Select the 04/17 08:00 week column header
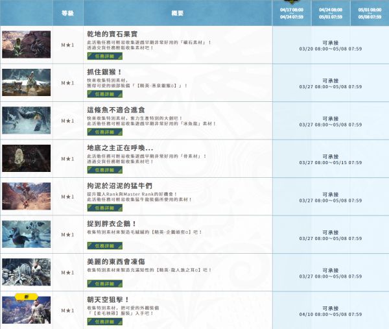Screen dimensions: 389x329 coord(292,13)
